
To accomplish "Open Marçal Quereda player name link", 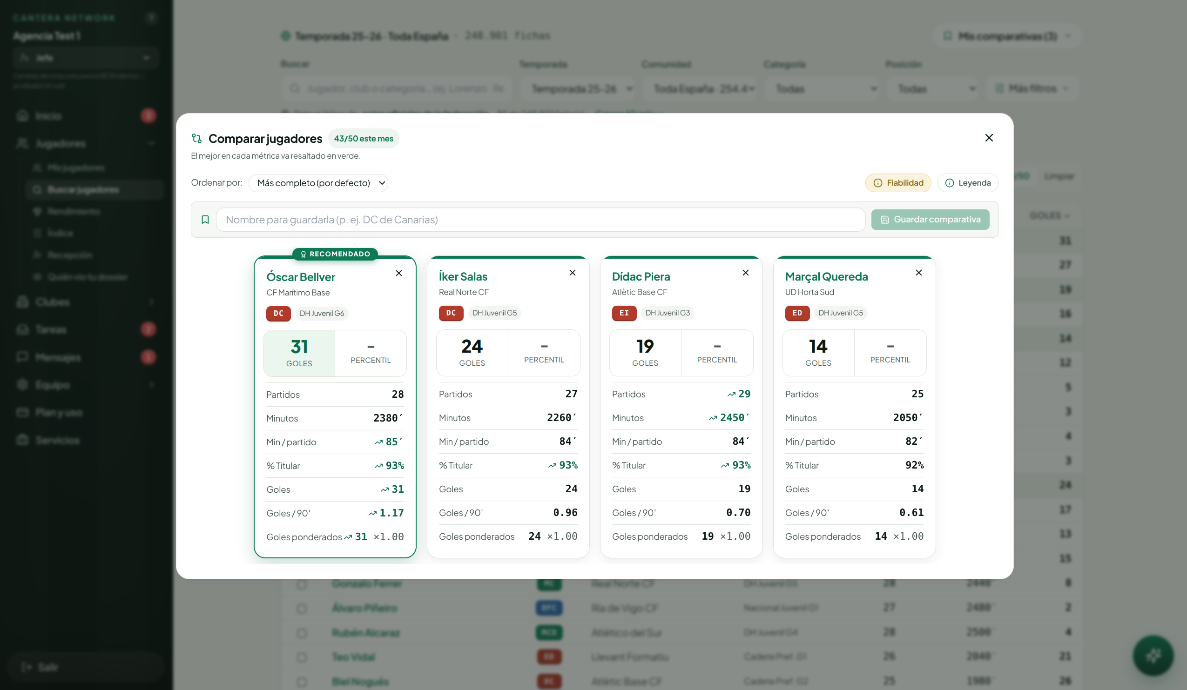I will click(x=826, y=276).
